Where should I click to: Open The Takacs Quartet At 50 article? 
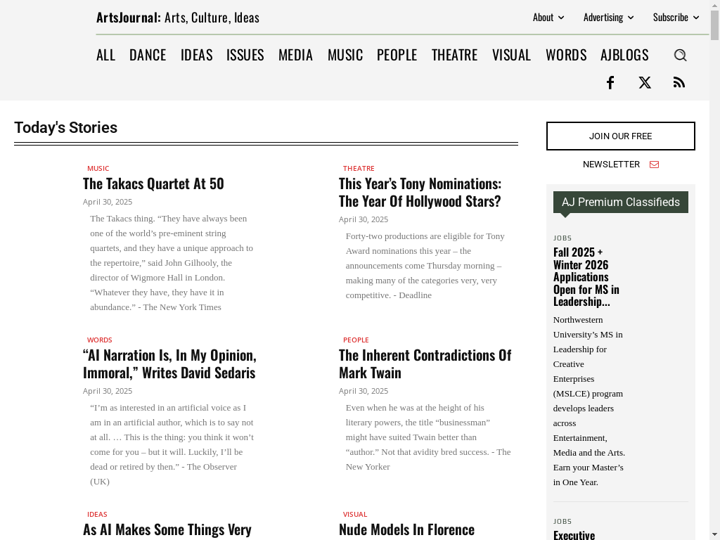[x=153, y=184]
